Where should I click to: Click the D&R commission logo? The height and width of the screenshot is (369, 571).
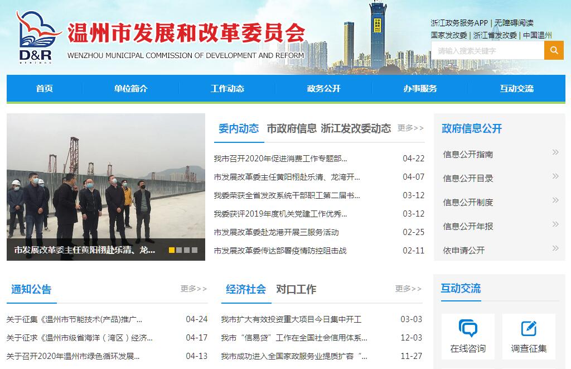37,37
